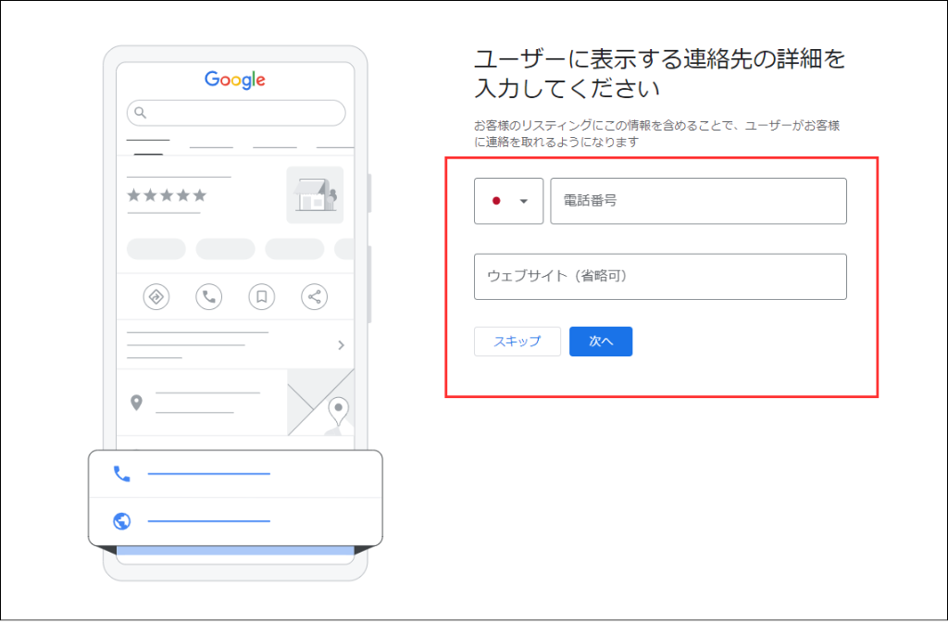Image resolution: width=948 pixels, height=623 pixels.
Task: Select the share icon in the phone mockup
Action: point(314,296)
